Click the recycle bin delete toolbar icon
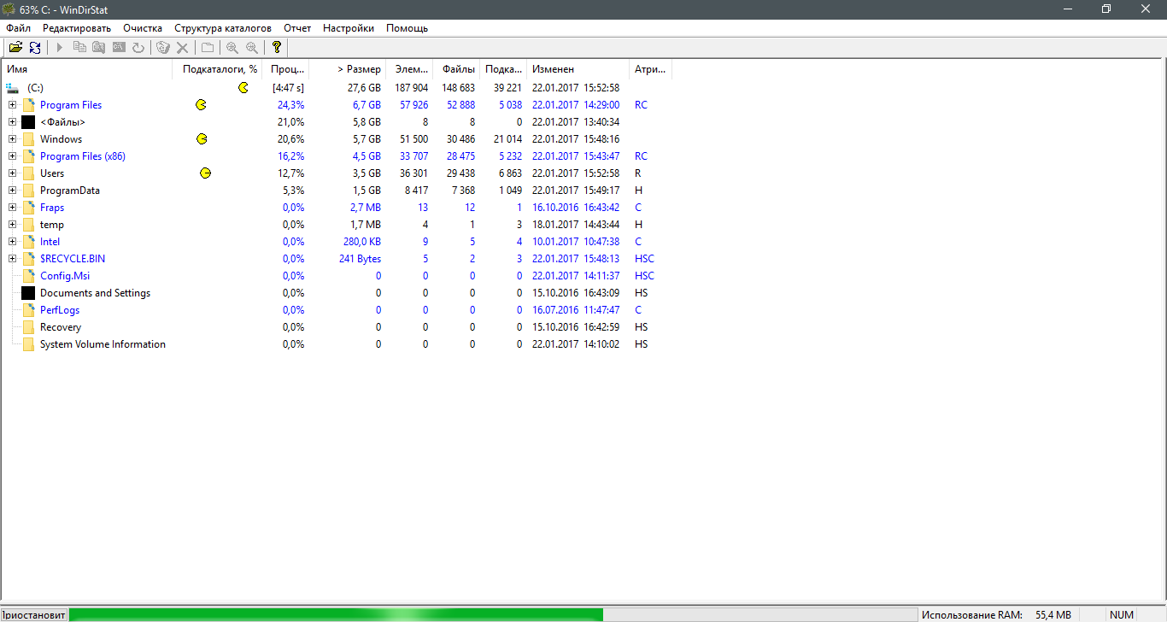 [x=162, y=48]
